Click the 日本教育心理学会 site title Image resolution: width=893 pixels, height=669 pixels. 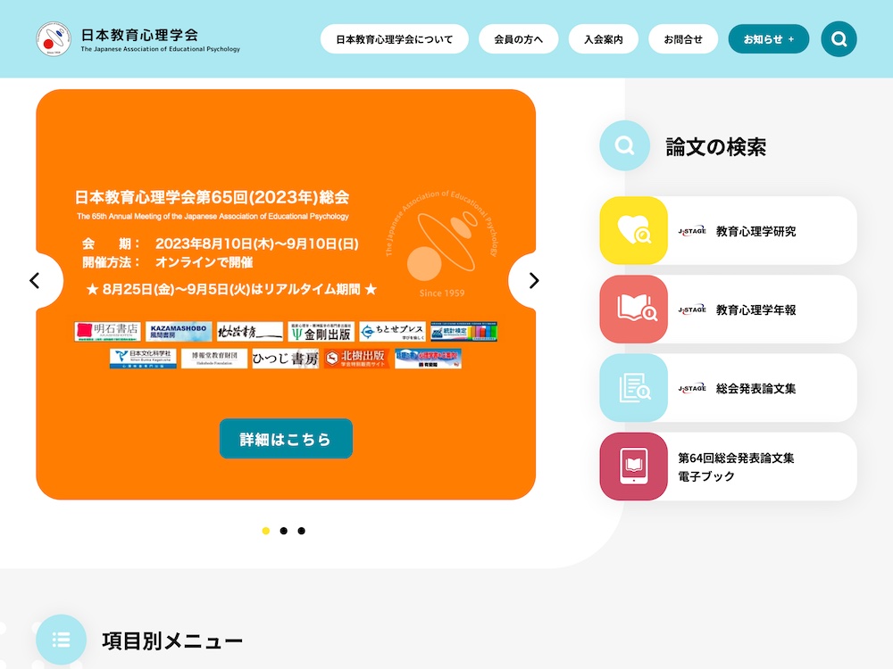pos(139,35)
